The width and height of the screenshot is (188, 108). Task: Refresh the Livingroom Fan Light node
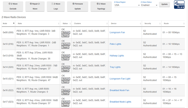point(66,79)
